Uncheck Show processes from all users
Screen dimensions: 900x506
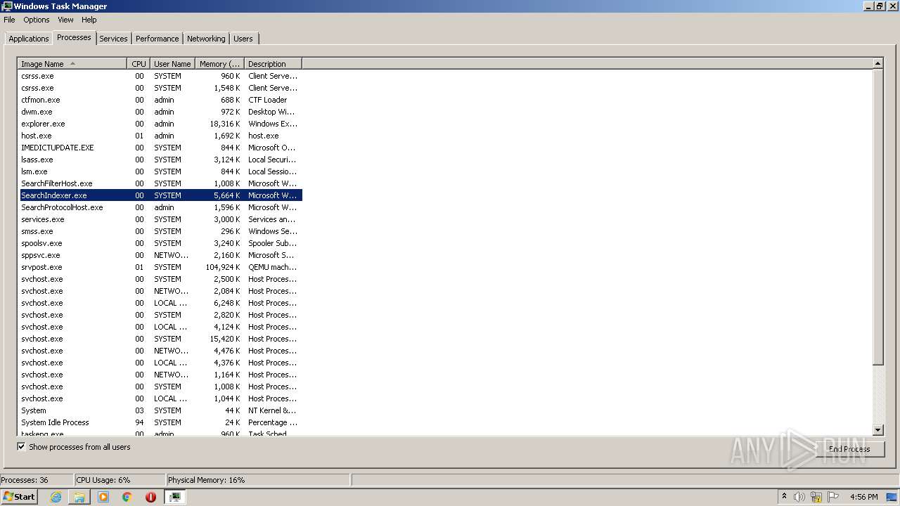pyautogui.click(x=21, y=447)
